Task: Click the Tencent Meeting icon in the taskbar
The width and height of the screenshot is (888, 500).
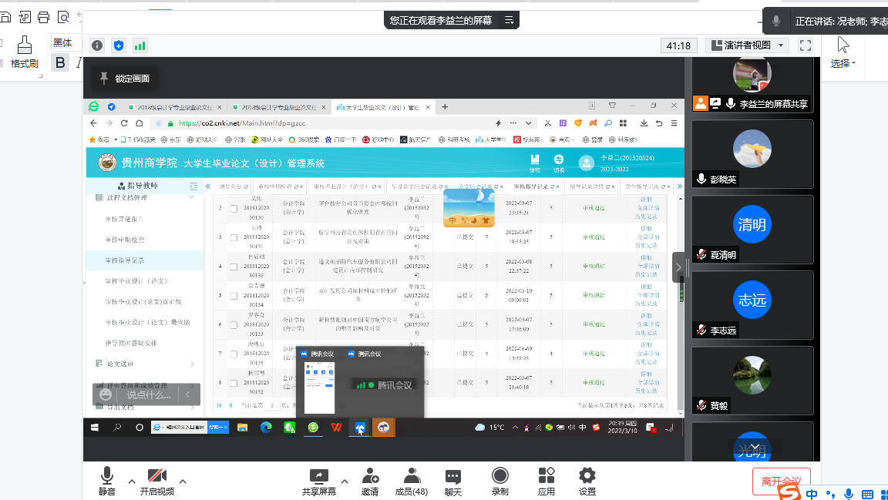Action: tap(358, 425)
